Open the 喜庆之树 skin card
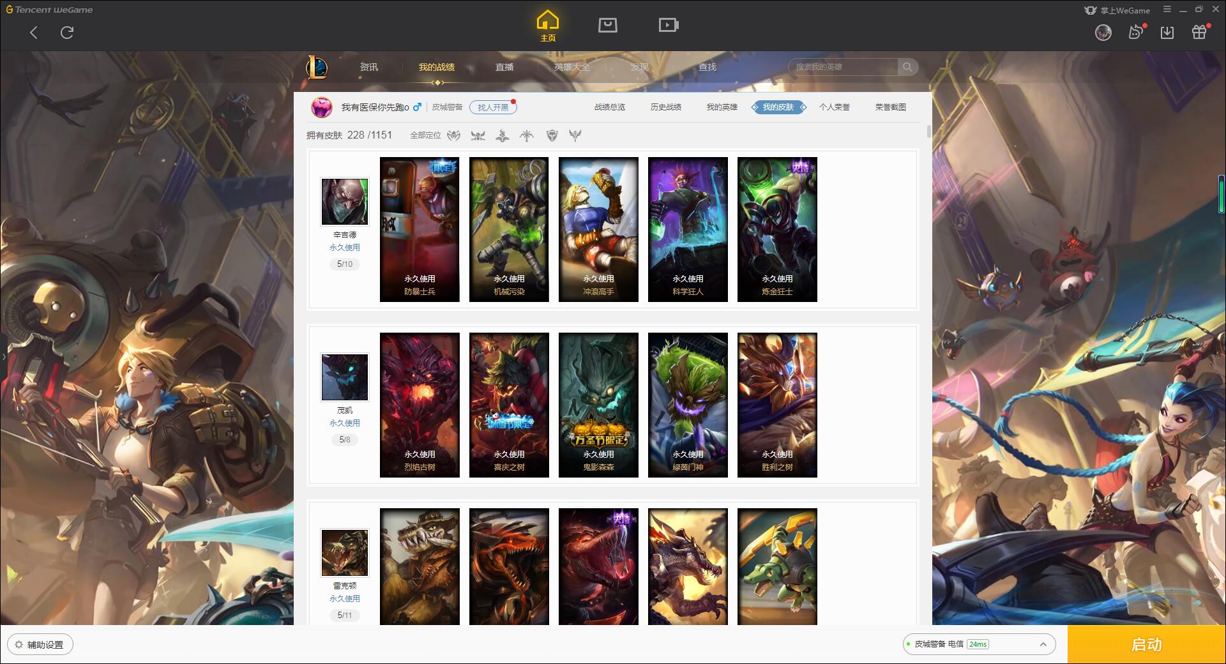Screen dimensions: 1226x664 tap(509, 405)
